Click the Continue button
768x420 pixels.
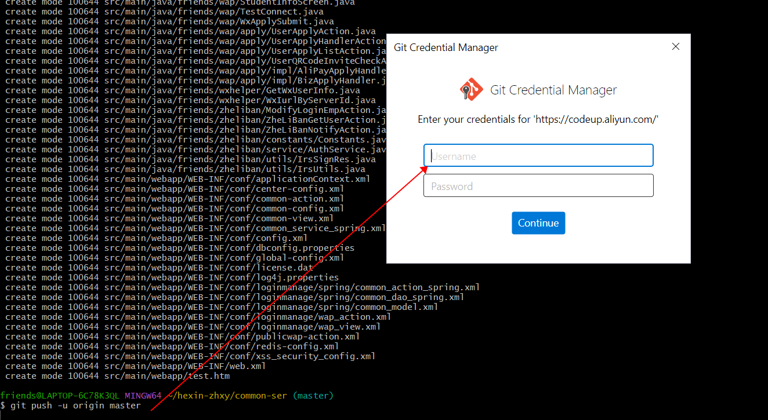click(538, 223)
